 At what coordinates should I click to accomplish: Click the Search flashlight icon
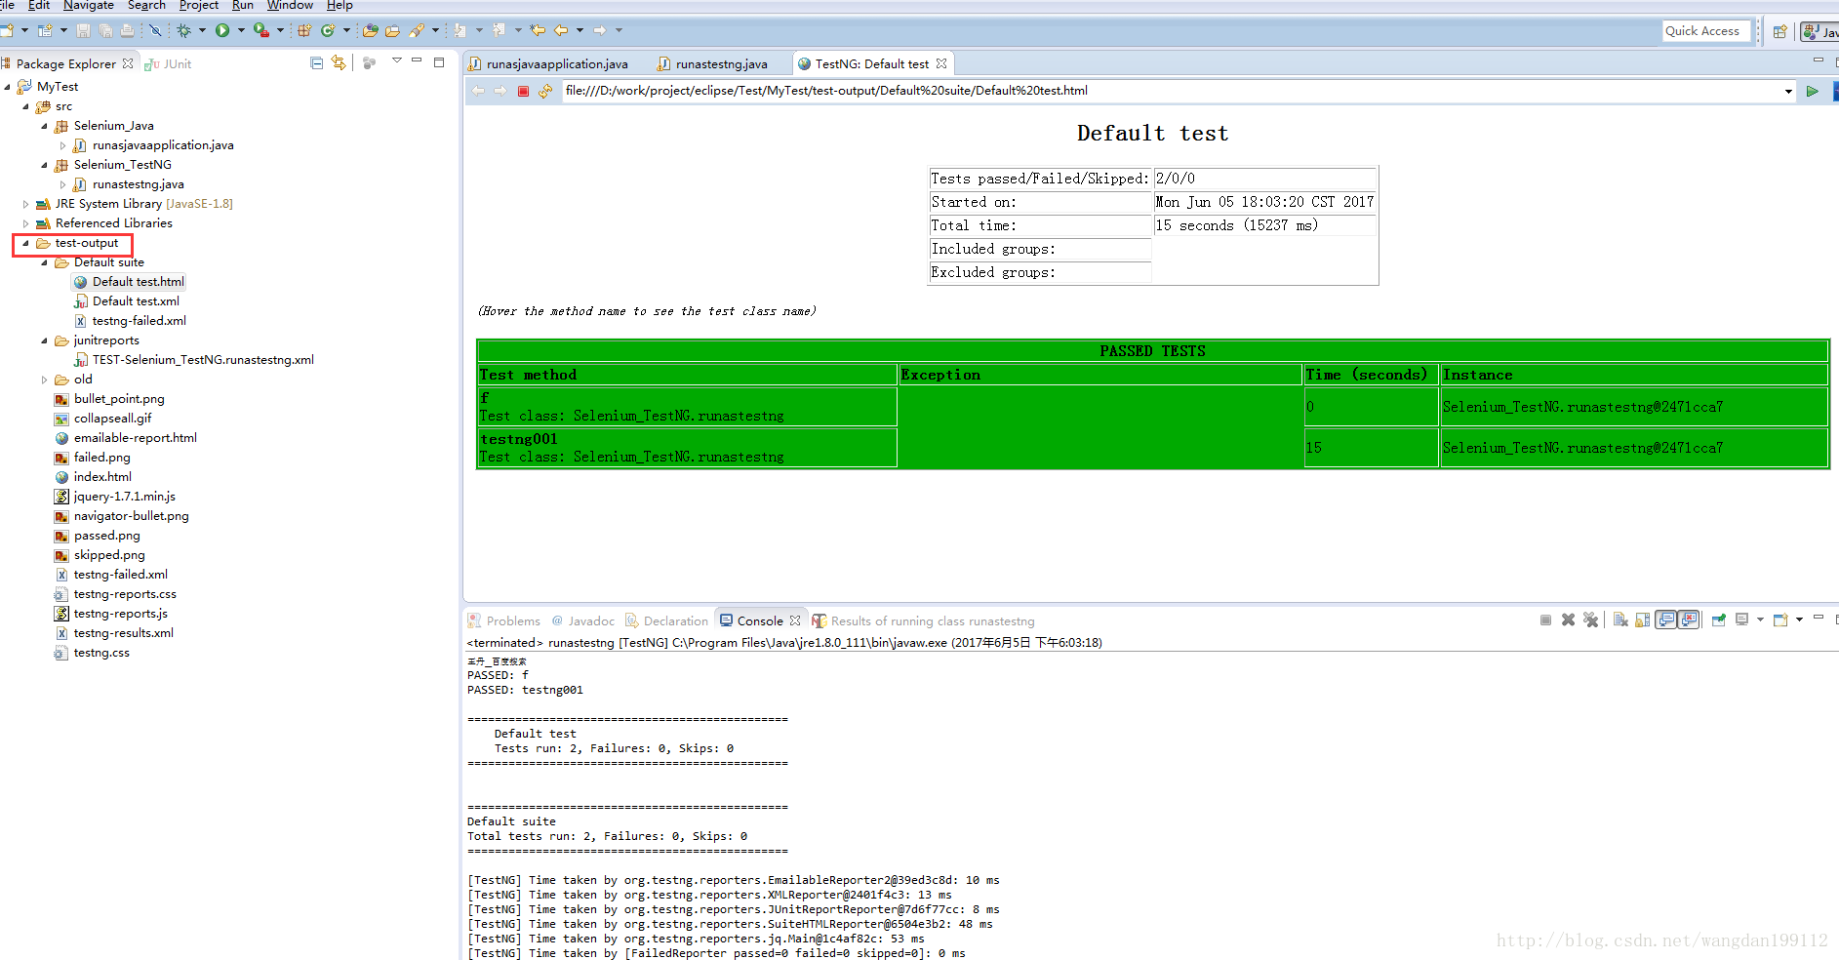(x=417, y=31)
